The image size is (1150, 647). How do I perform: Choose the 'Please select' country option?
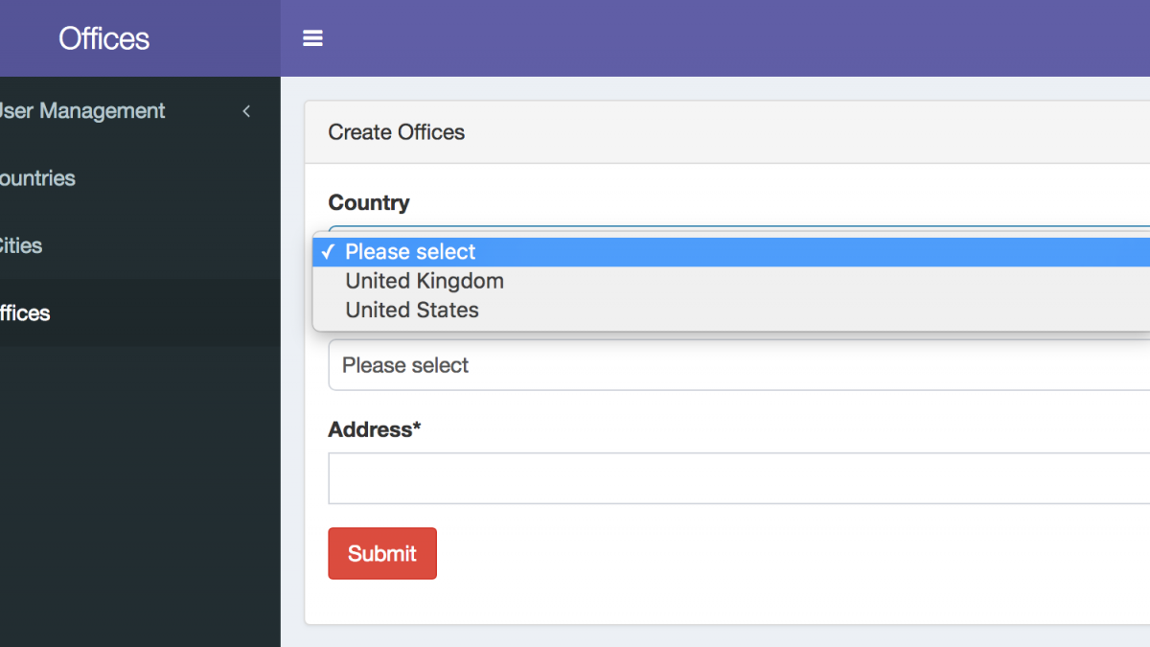click(x=731, y=252)
